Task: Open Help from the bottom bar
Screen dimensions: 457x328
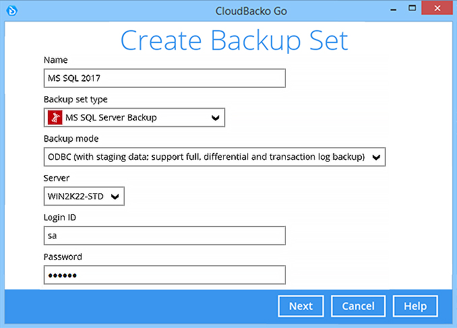Action: [415, 306]
